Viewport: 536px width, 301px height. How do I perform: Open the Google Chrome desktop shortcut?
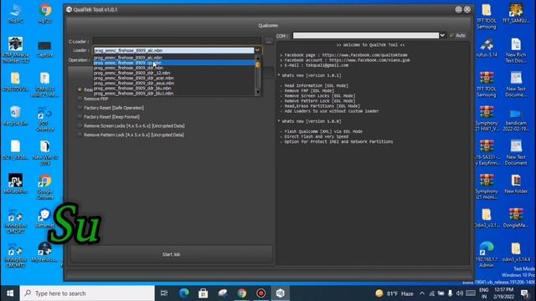44,187
